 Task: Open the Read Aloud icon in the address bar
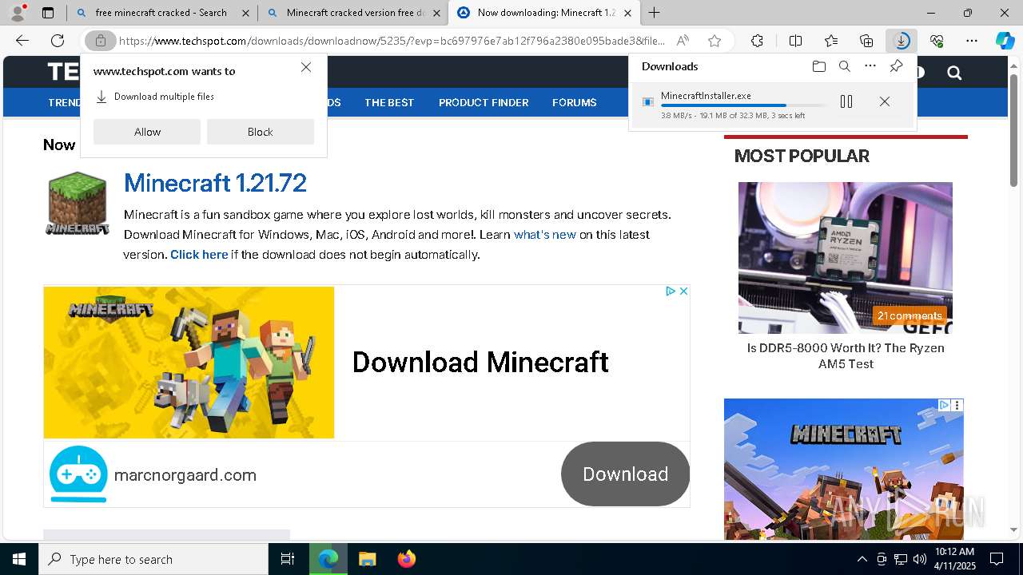tap(683, 41)
